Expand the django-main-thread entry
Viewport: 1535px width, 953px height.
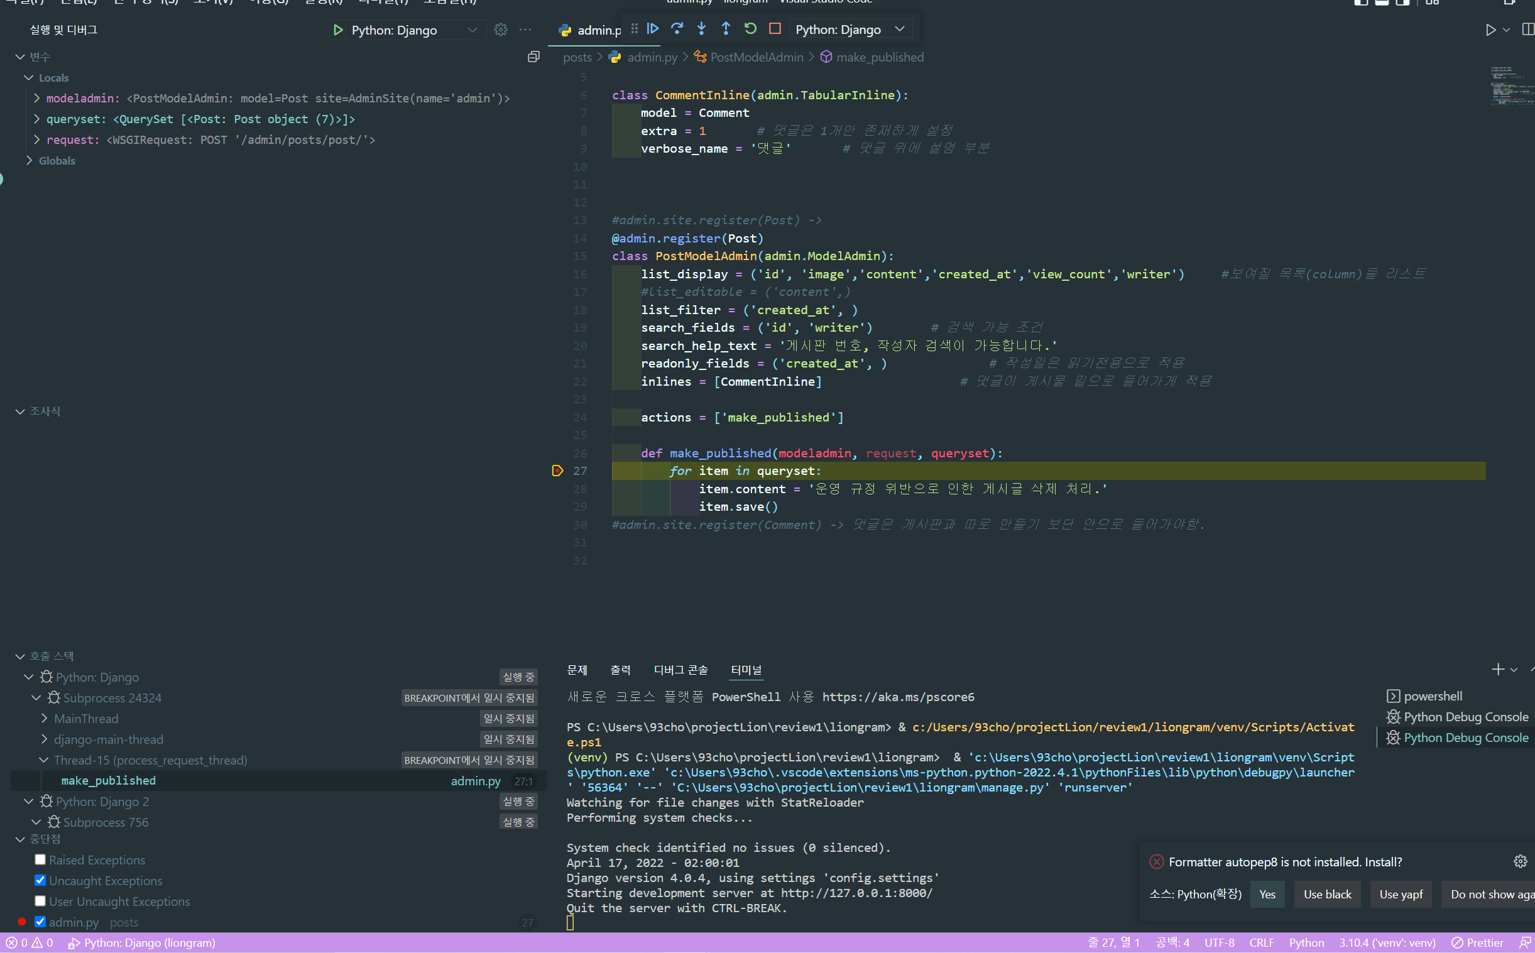point(44,739)
